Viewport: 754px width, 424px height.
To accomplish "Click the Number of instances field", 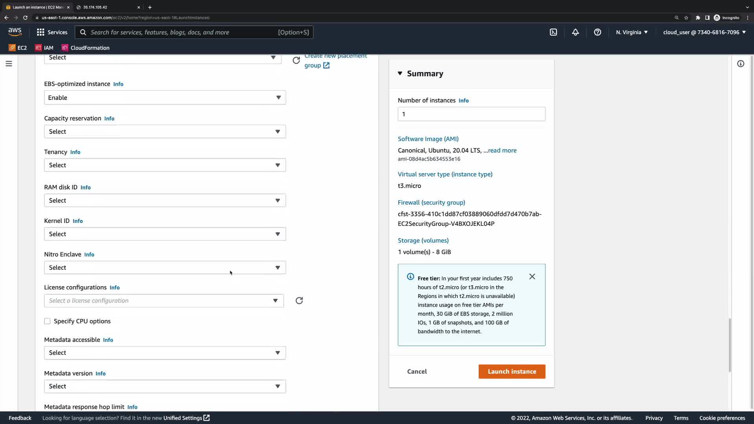I will [x=471, y=114].
